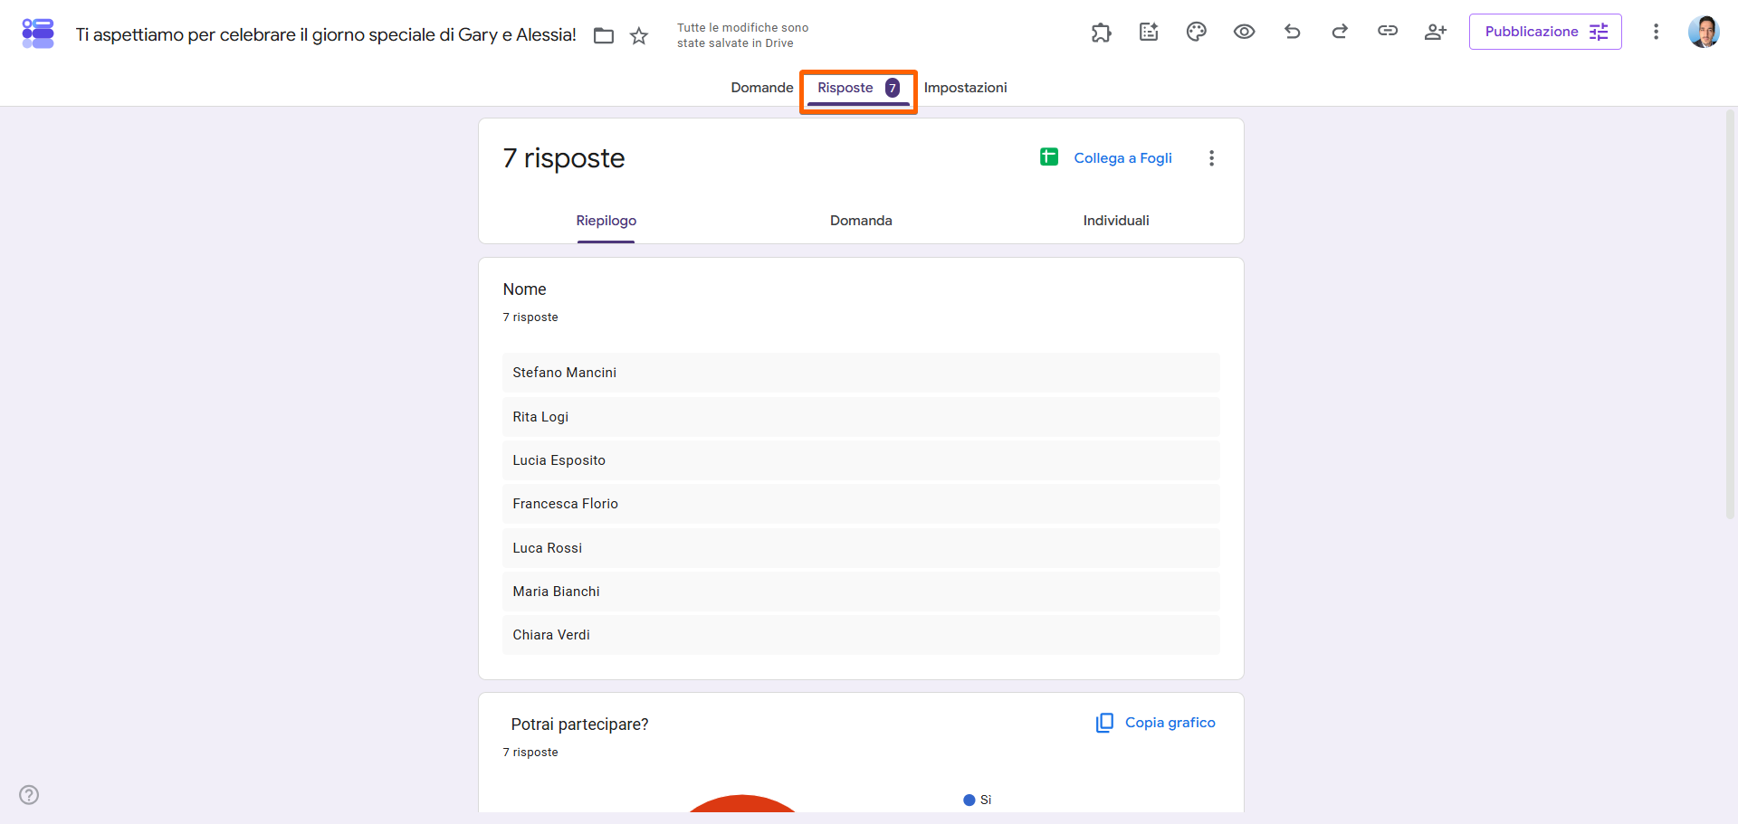Click the copy chart icon

1104,723
